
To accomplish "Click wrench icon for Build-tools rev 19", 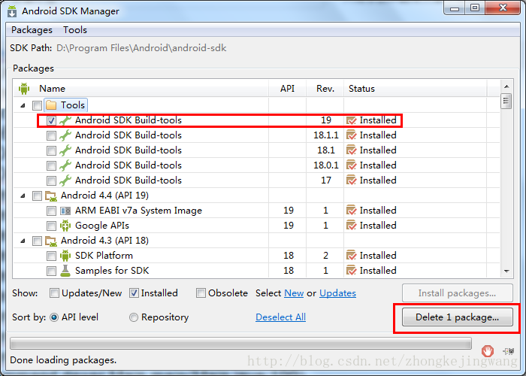I will tap(65, 120).
